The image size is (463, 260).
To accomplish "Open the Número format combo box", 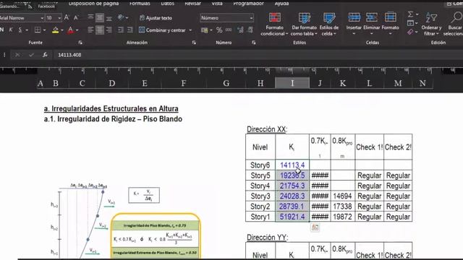I will 226,18.
